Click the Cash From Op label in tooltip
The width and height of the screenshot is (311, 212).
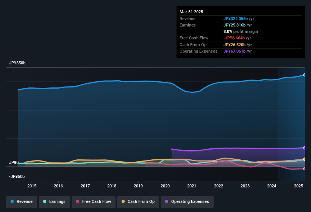(x=193, y=45)
